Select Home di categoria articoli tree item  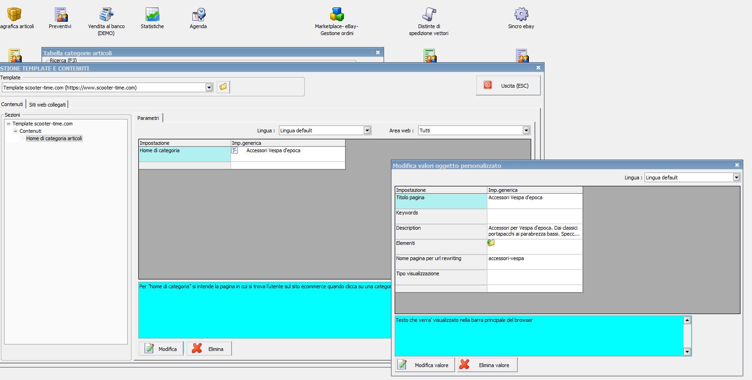[x=54, y=138]
